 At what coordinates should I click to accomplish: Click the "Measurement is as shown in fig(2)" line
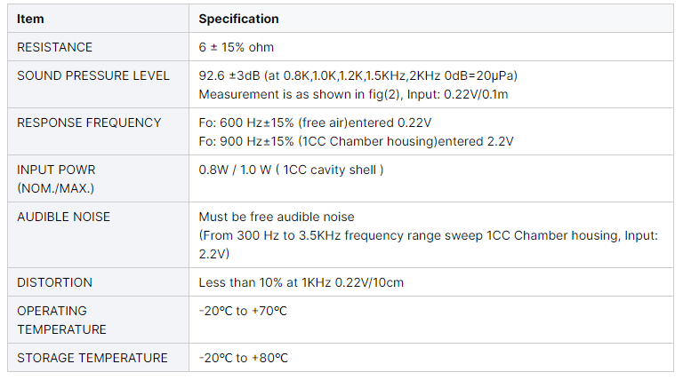[x=353, y=94]
